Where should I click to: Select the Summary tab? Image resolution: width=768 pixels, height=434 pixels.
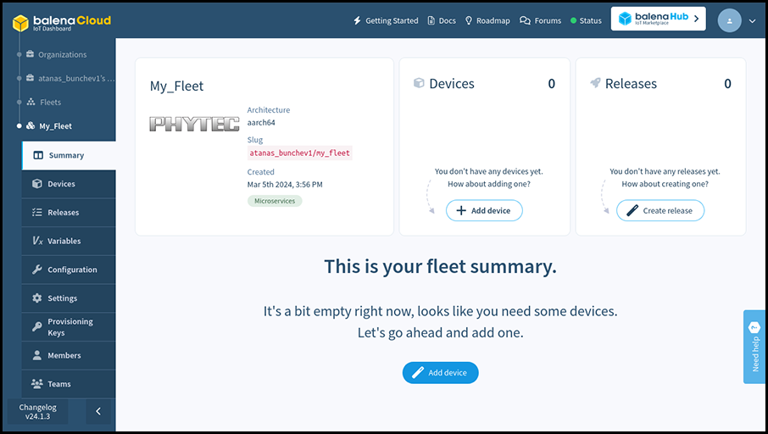click(69, 155)
